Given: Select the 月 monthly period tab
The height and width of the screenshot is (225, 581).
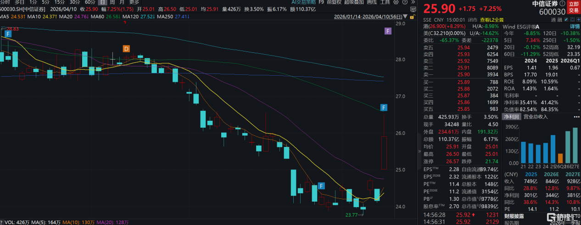Looking at the screenshot, I should click(x=122, y=2).
